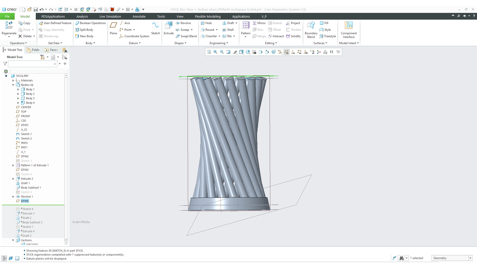Toggle plane display in graphics toolbar
The height and width of the screenshot is (268, 477).
pos(286,52)
